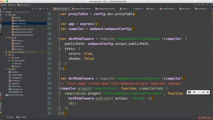Fold compiler.plugin block at line 29
The height and width of the screenshot is (120, 213).
tap(59, 88)
